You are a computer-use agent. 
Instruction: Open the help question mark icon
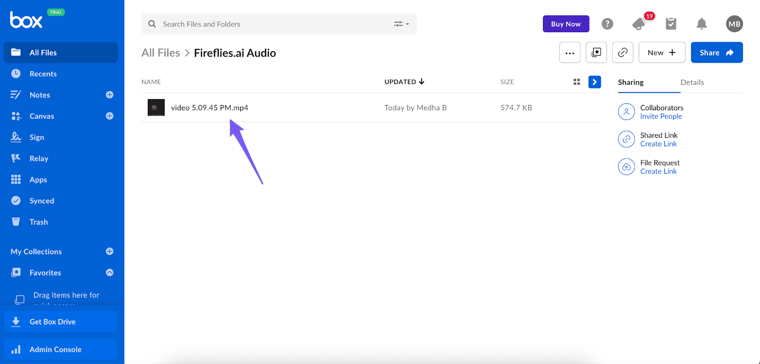[x=607, y=24]
